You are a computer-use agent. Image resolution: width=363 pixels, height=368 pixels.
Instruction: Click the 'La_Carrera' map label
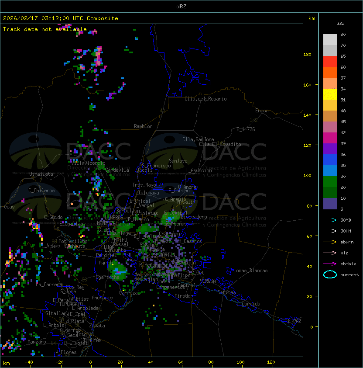(49, 285)
